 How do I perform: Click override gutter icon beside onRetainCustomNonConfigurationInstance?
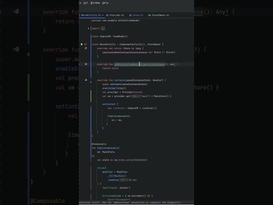pyautogui.click(x=86, y=64)
